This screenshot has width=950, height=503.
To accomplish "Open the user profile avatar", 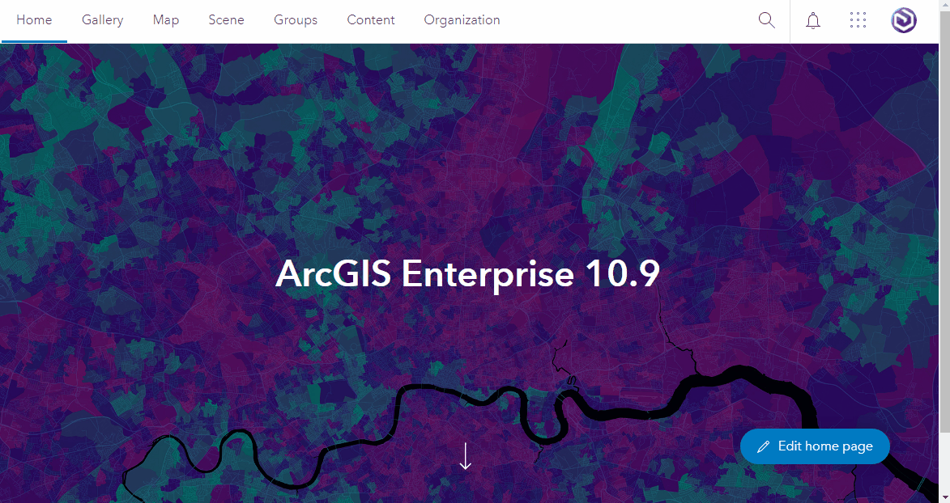I will (903, 20).
